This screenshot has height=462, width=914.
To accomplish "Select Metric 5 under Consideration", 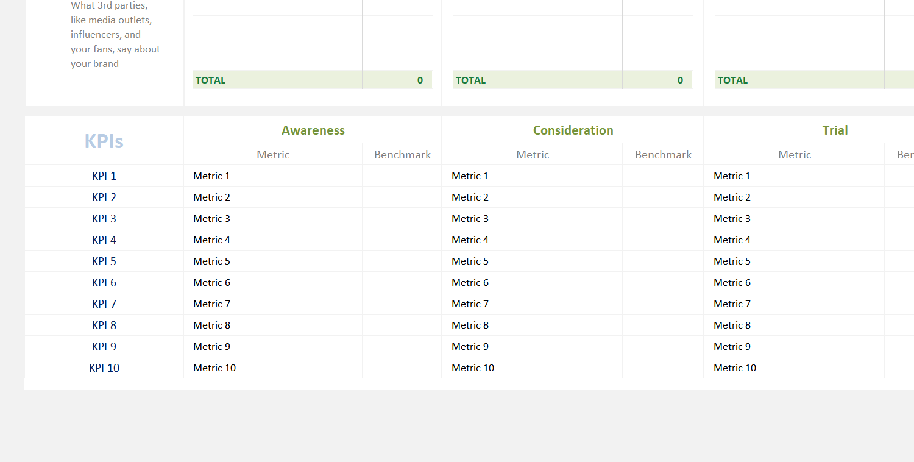I will (470, 261).
